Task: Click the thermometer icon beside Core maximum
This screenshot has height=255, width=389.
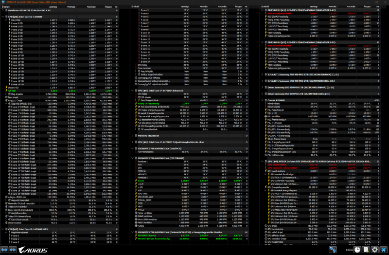Action: pyautogui.click(x=136, y=68)
